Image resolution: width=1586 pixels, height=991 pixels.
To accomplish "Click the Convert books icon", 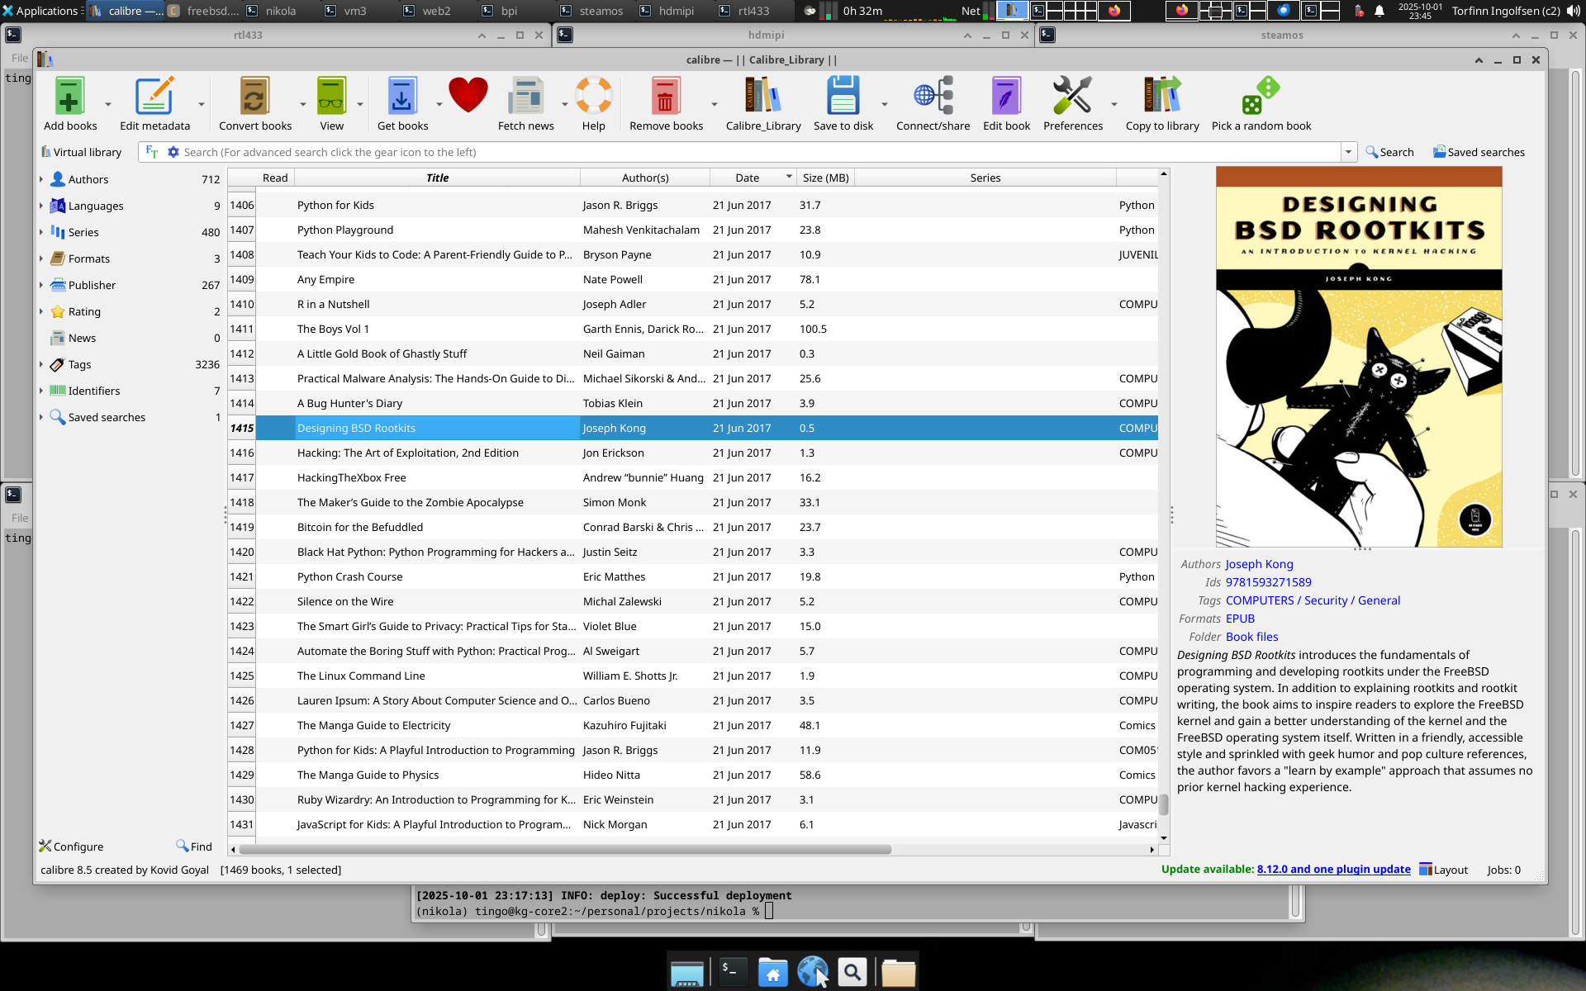I will (254, 97).
